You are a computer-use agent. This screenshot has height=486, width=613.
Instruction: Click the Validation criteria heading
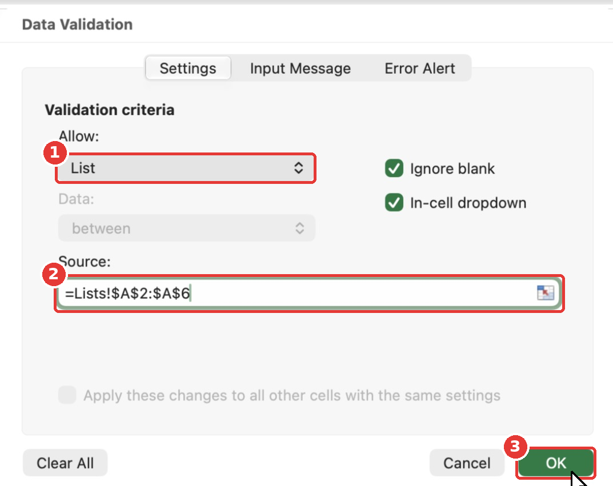(x=110, y=110)
